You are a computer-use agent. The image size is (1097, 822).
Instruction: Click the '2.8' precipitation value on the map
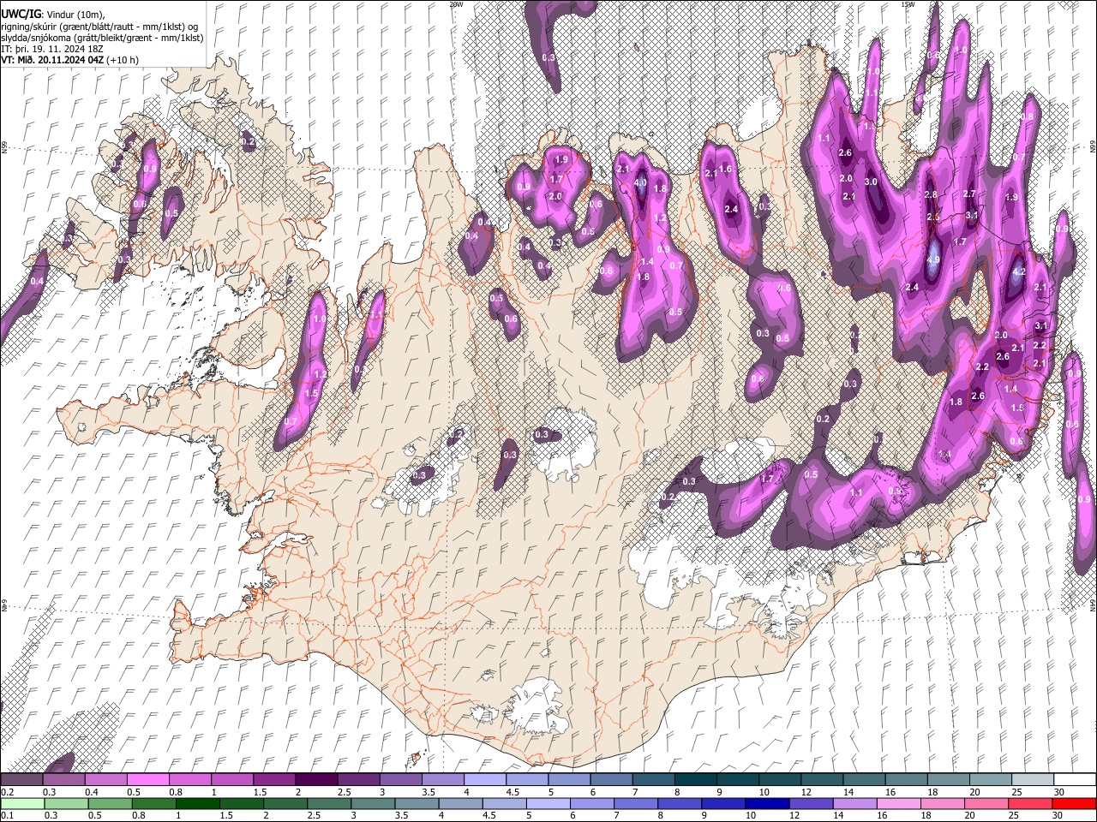tap(931, 195)
